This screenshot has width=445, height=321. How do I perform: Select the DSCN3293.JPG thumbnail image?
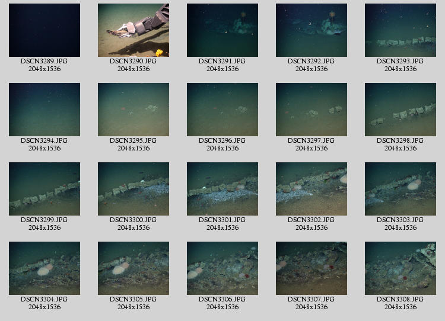(x=401, y=30)
